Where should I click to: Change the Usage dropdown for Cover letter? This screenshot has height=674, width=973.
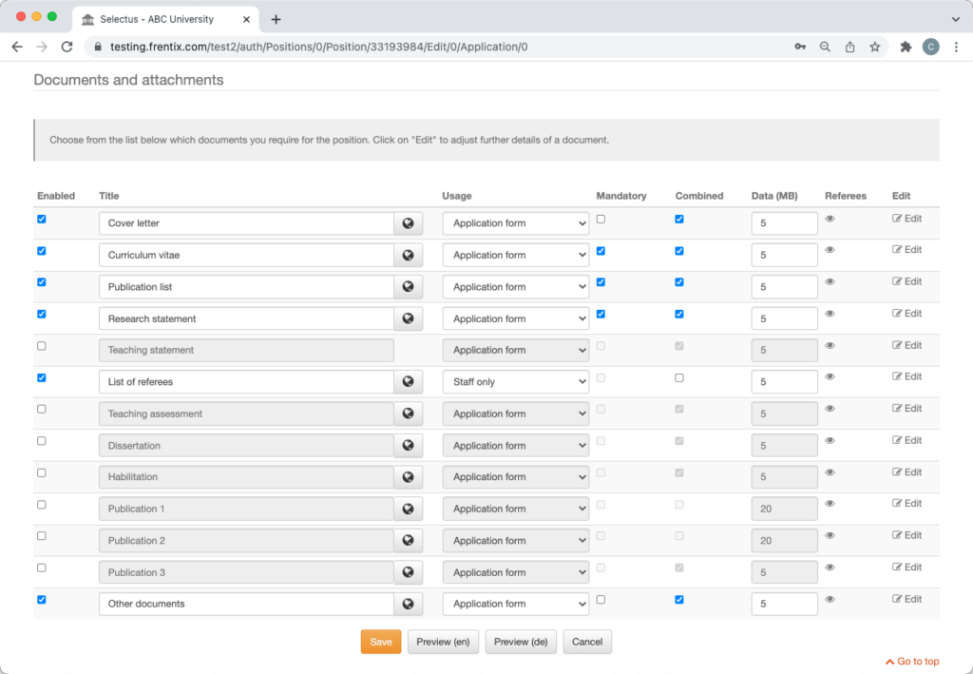coord(515,222)
